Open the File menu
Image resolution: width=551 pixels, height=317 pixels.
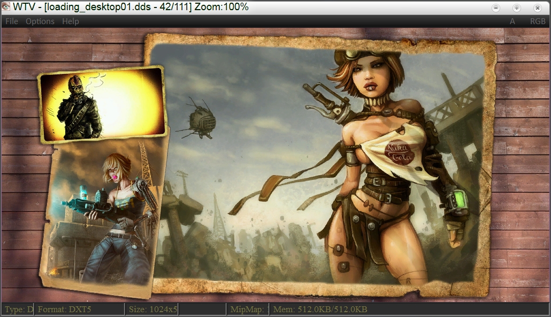[x=12, y=21]
